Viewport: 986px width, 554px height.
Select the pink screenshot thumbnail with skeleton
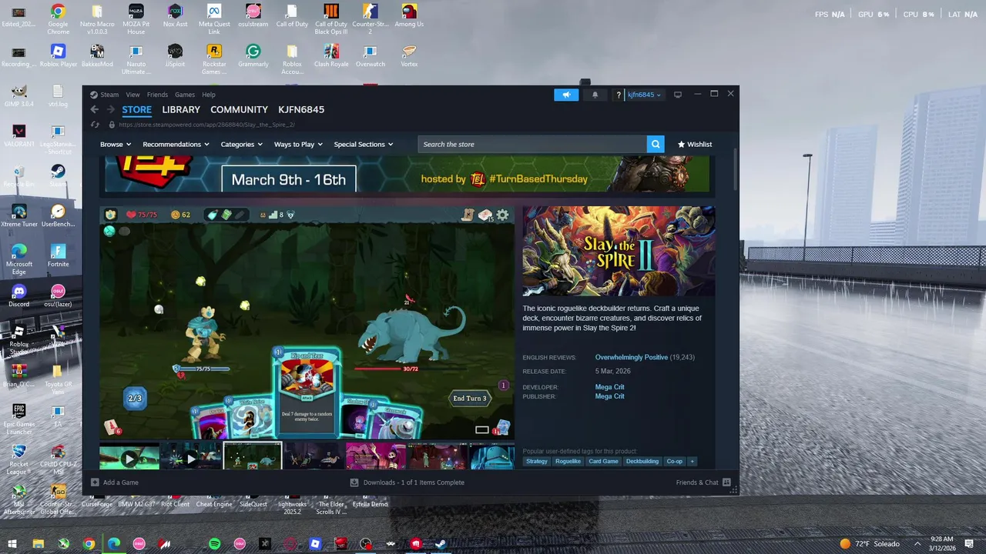click(375, 457)
